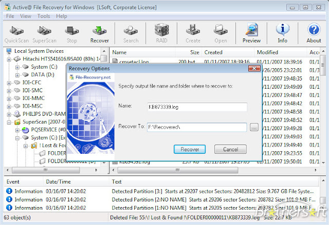
Task: Click the Create disk image icon
Action: tap(193, 34)
